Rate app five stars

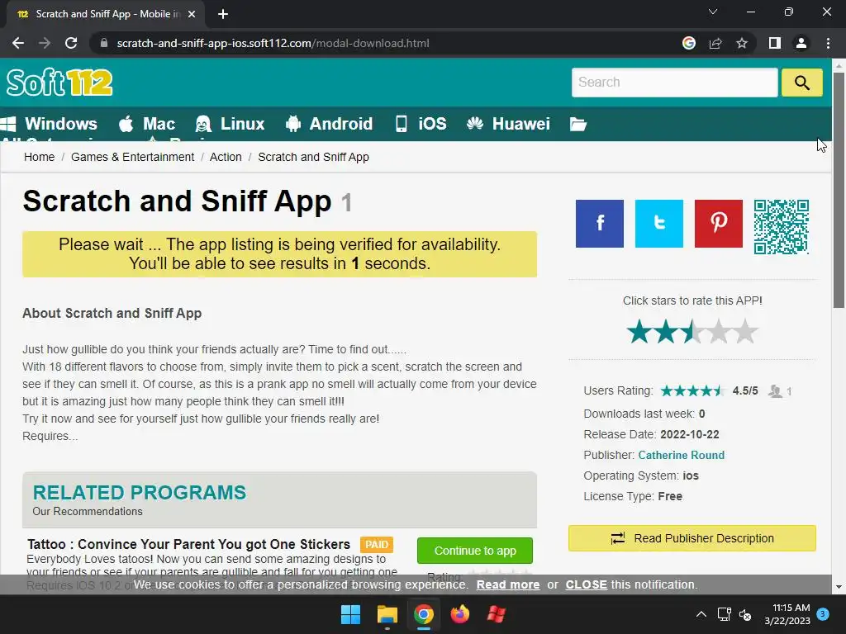(x=745, y=331)
